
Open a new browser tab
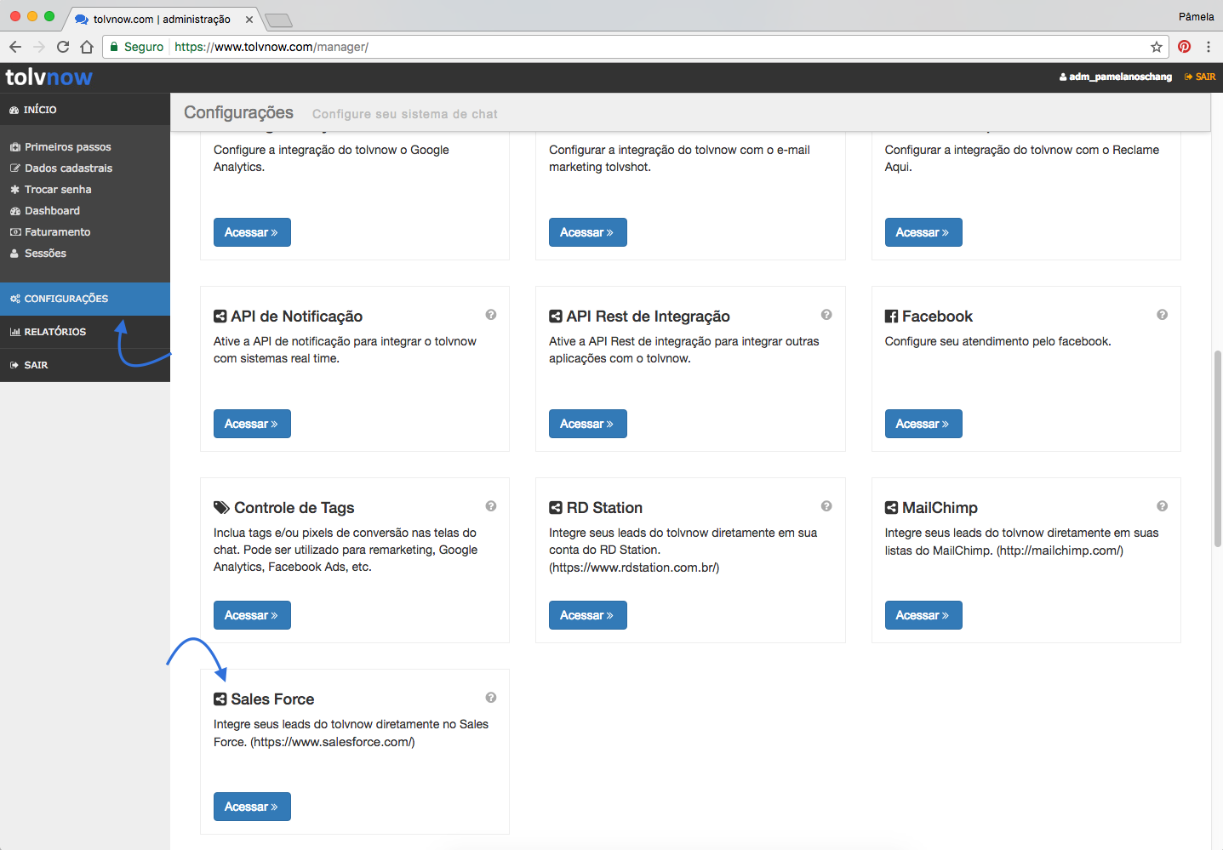pos(278,20)
